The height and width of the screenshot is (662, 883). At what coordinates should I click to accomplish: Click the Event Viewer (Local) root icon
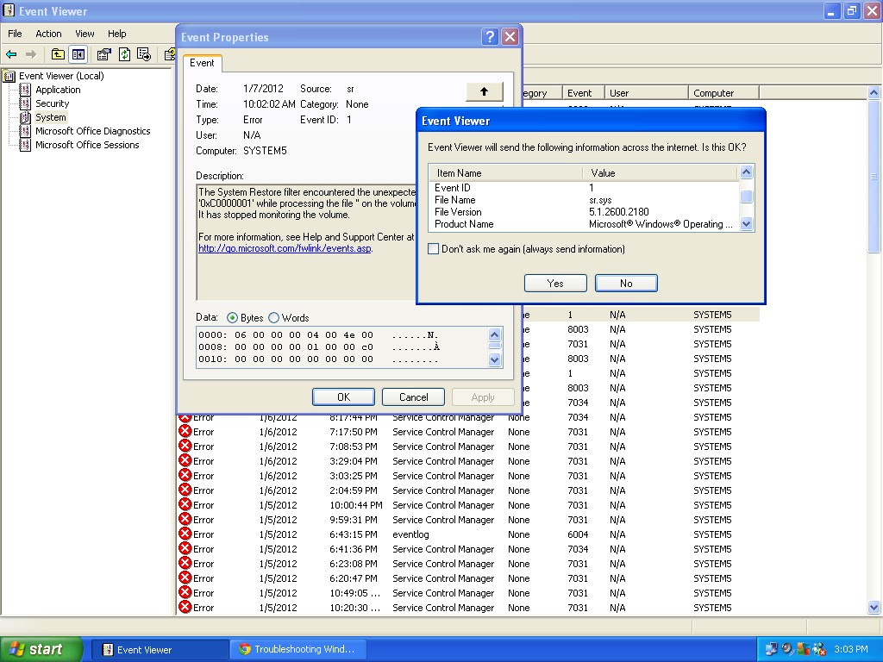pyautogui.click(x=9, y=76)
